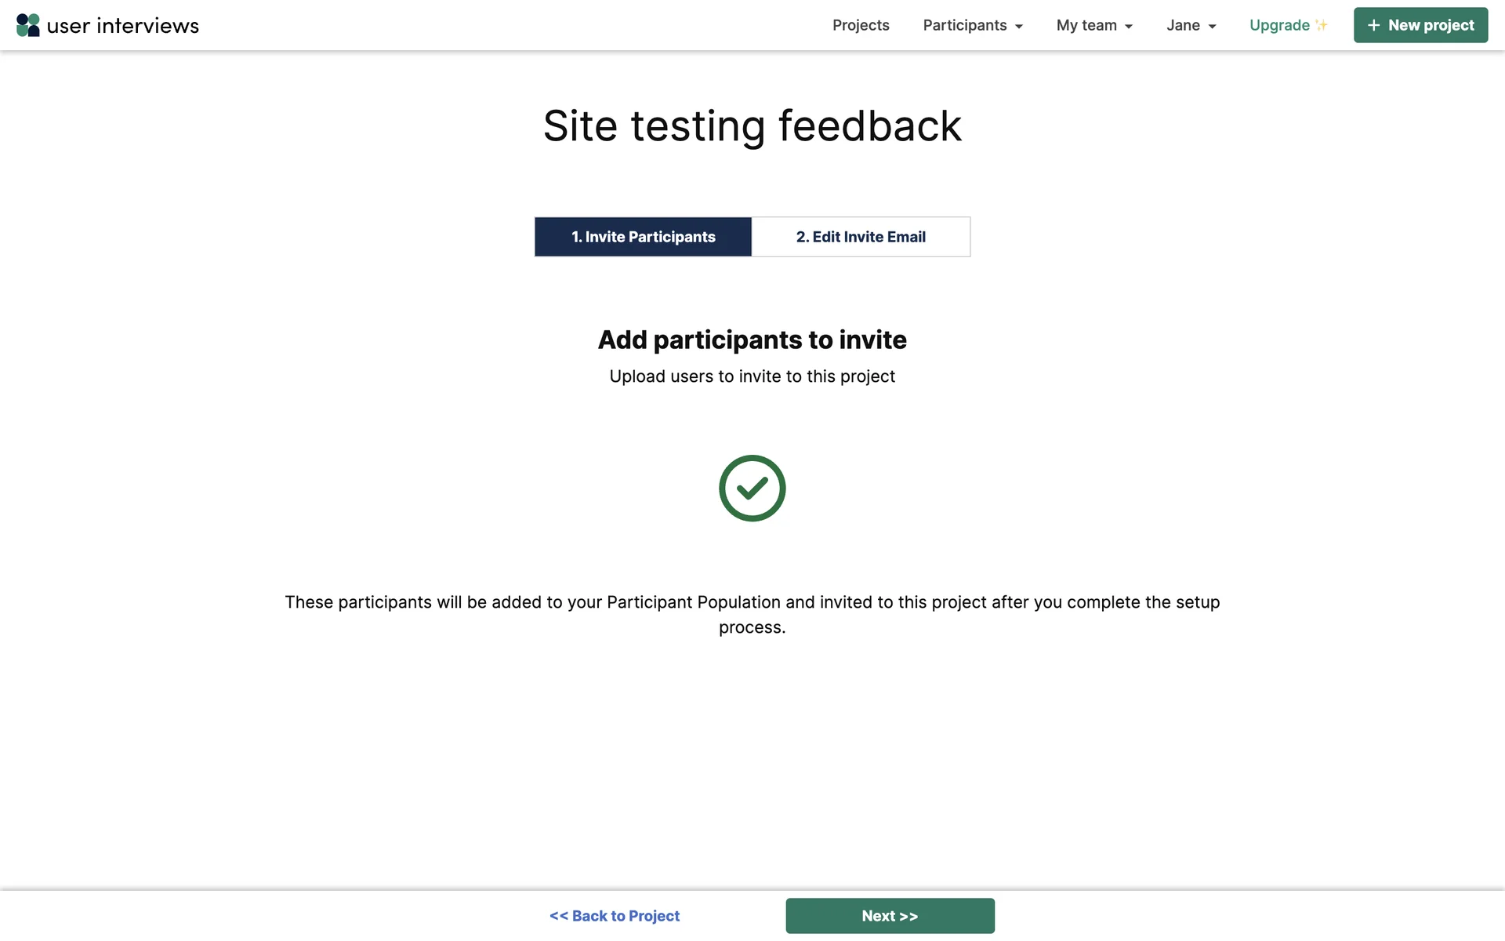Screen dimensions: 1505x941
Task: Expand the My team dropdown arrow
Action: [x=1129, y=27]
